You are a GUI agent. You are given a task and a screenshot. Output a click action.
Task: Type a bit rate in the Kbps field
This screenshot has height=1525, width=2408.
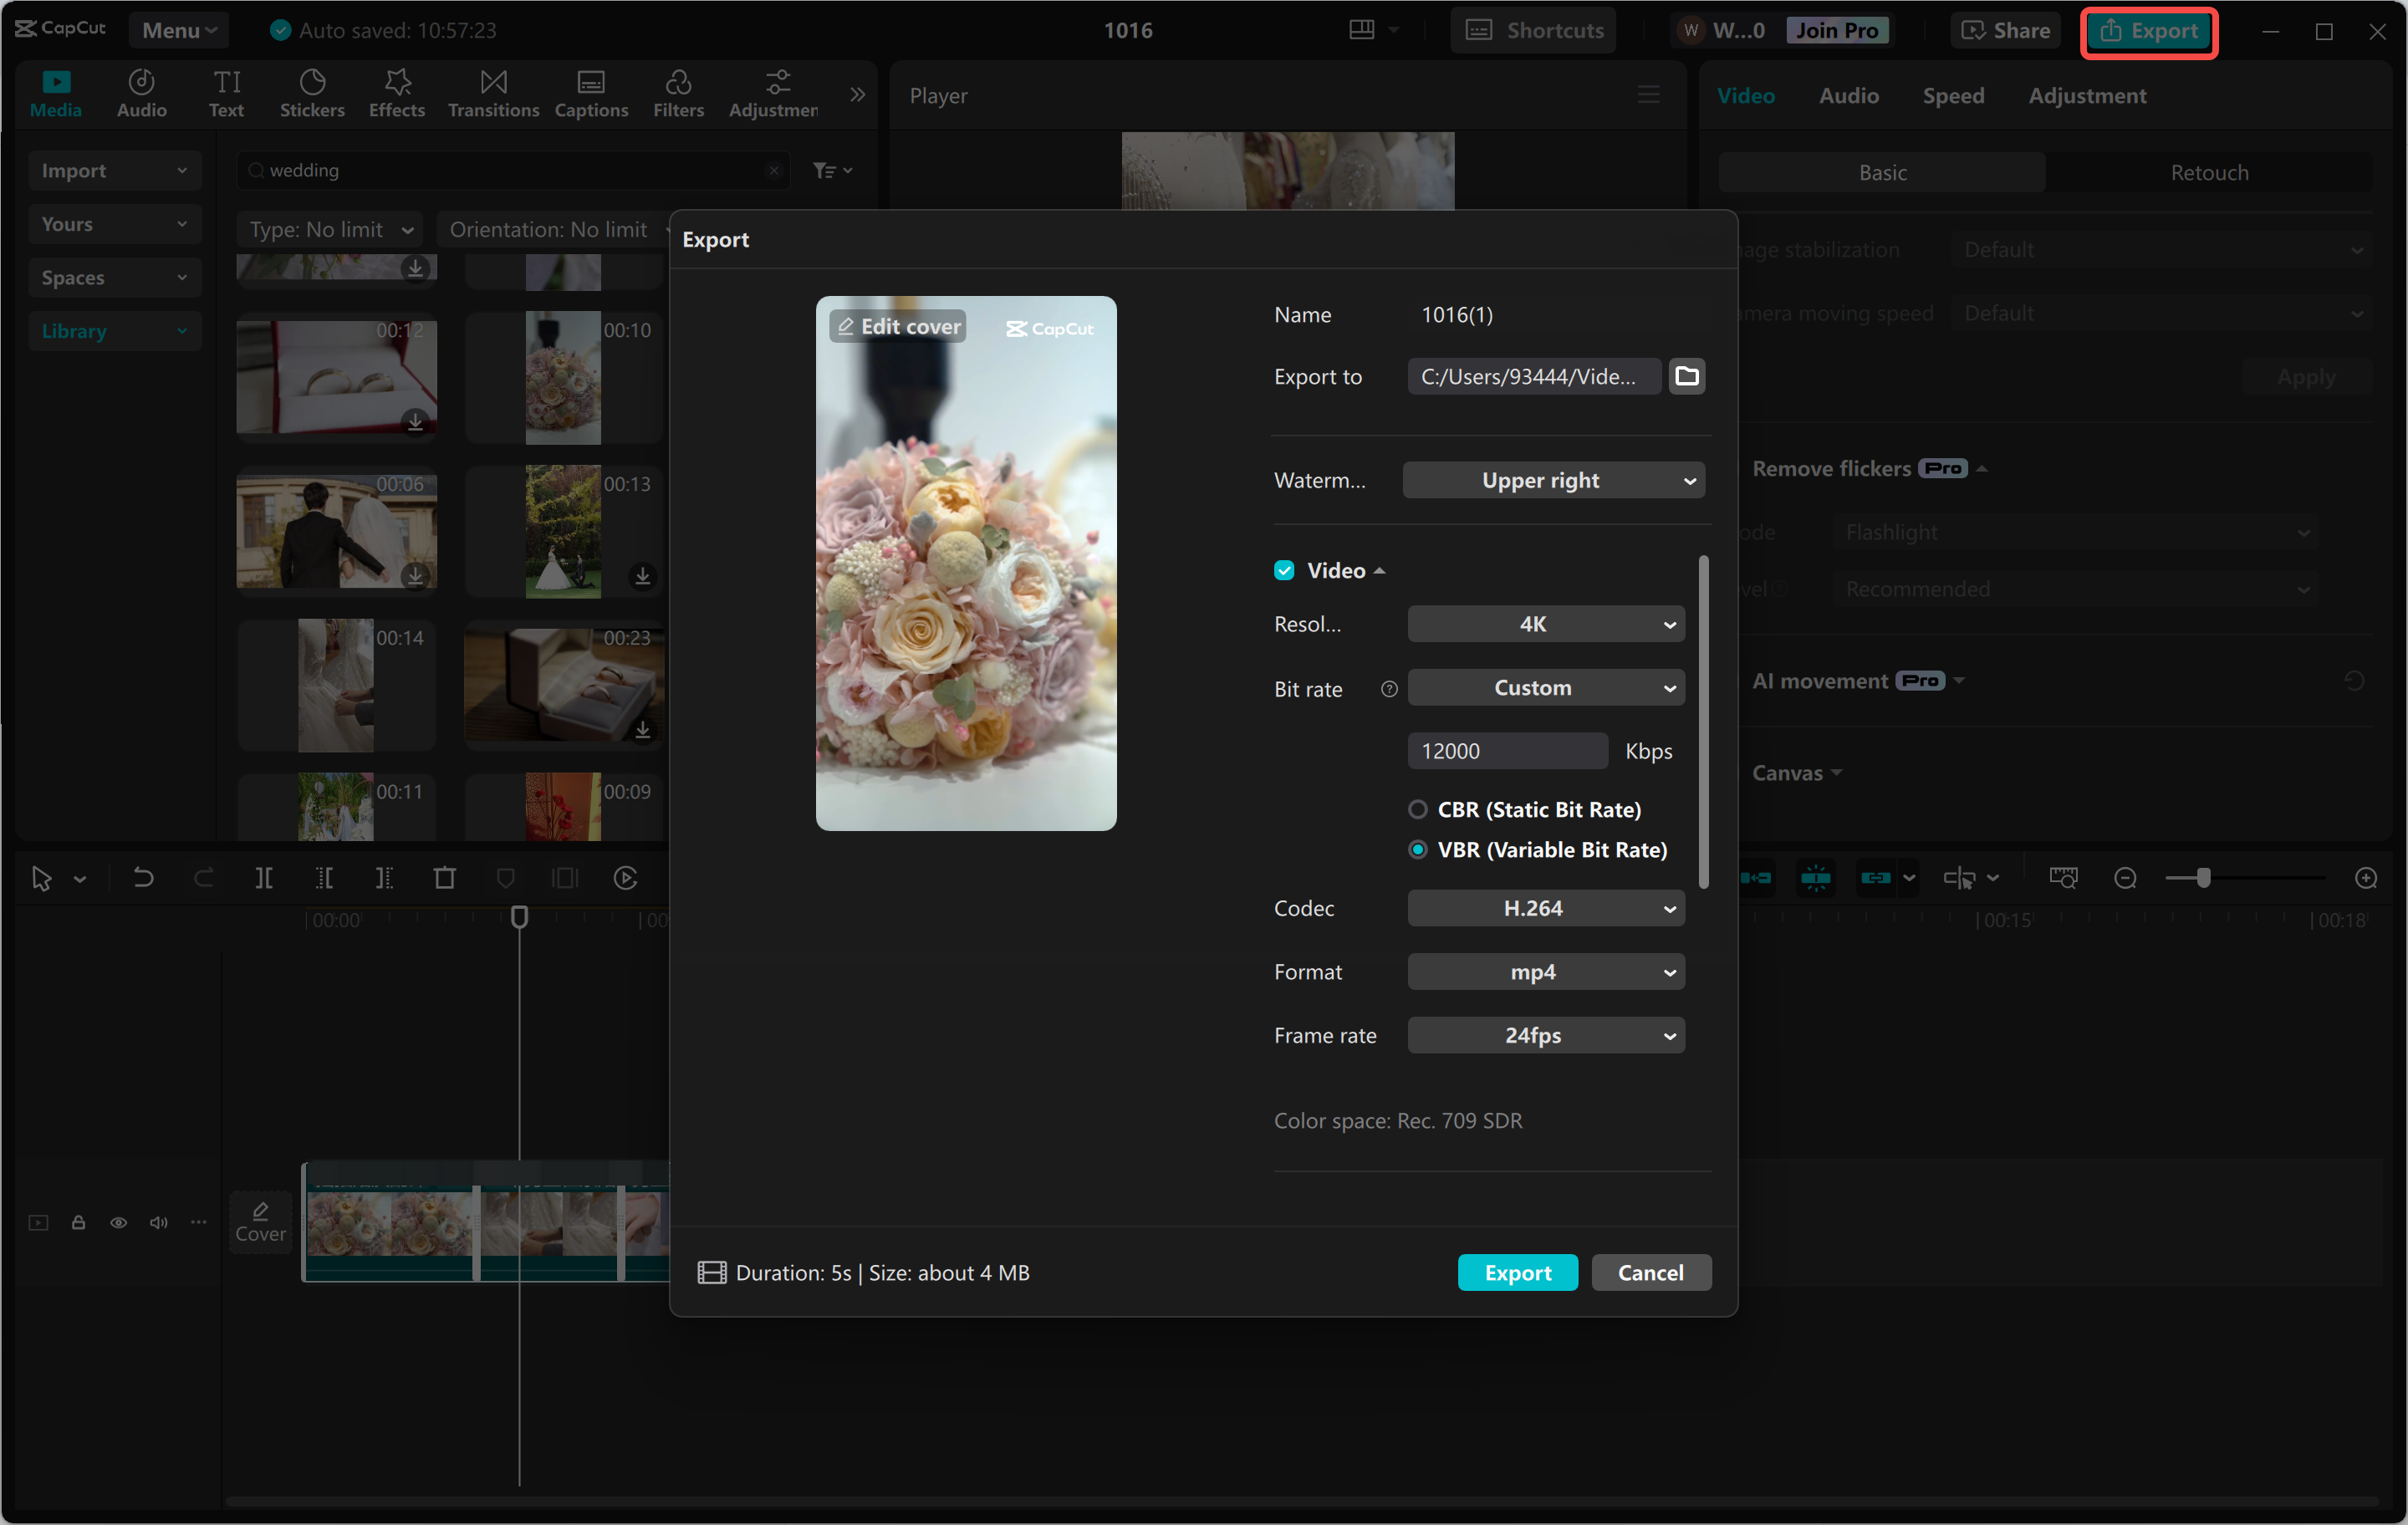[1507, 750]
